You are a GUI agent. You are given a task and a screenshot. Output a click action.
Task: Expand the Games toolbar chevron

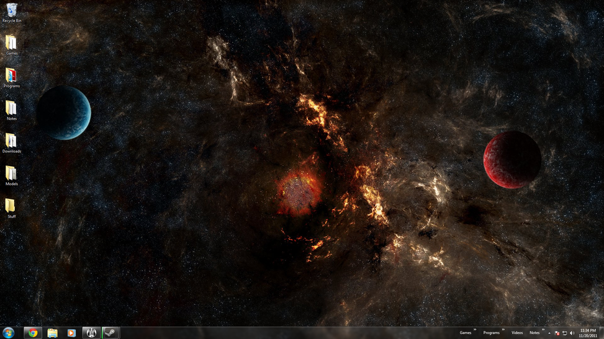point(476,330)
